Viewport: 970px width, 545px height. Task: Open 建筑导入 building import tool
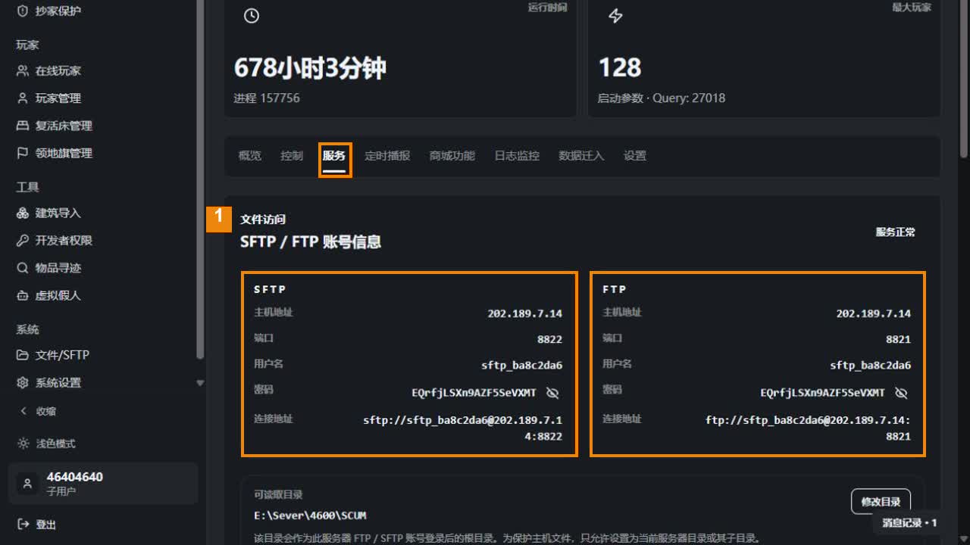(49, 213)
